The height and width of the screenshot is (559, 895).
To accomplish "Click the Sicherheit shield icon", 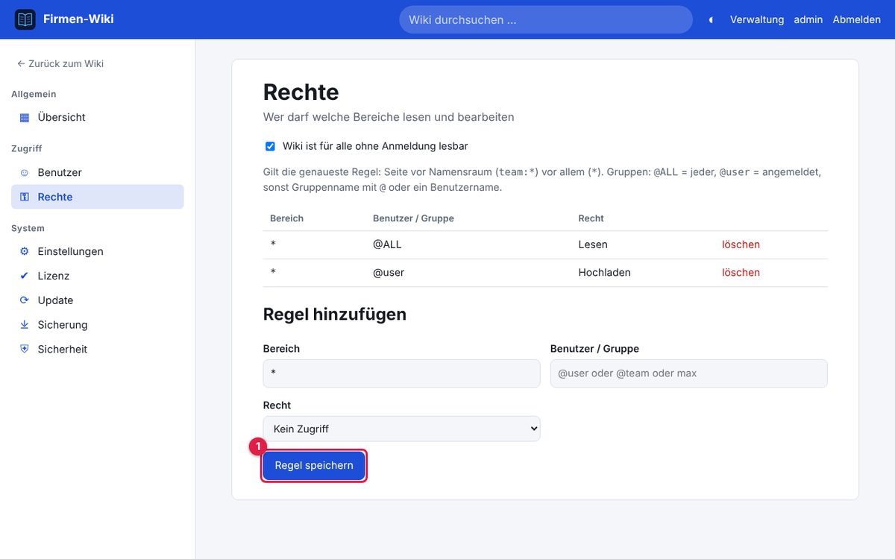I will (x=25, y=350).
